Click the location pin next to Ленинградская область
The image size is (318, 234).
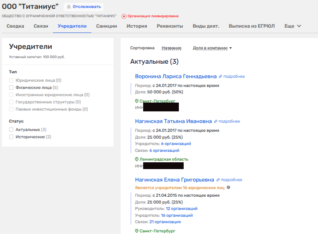click(137, 159)
